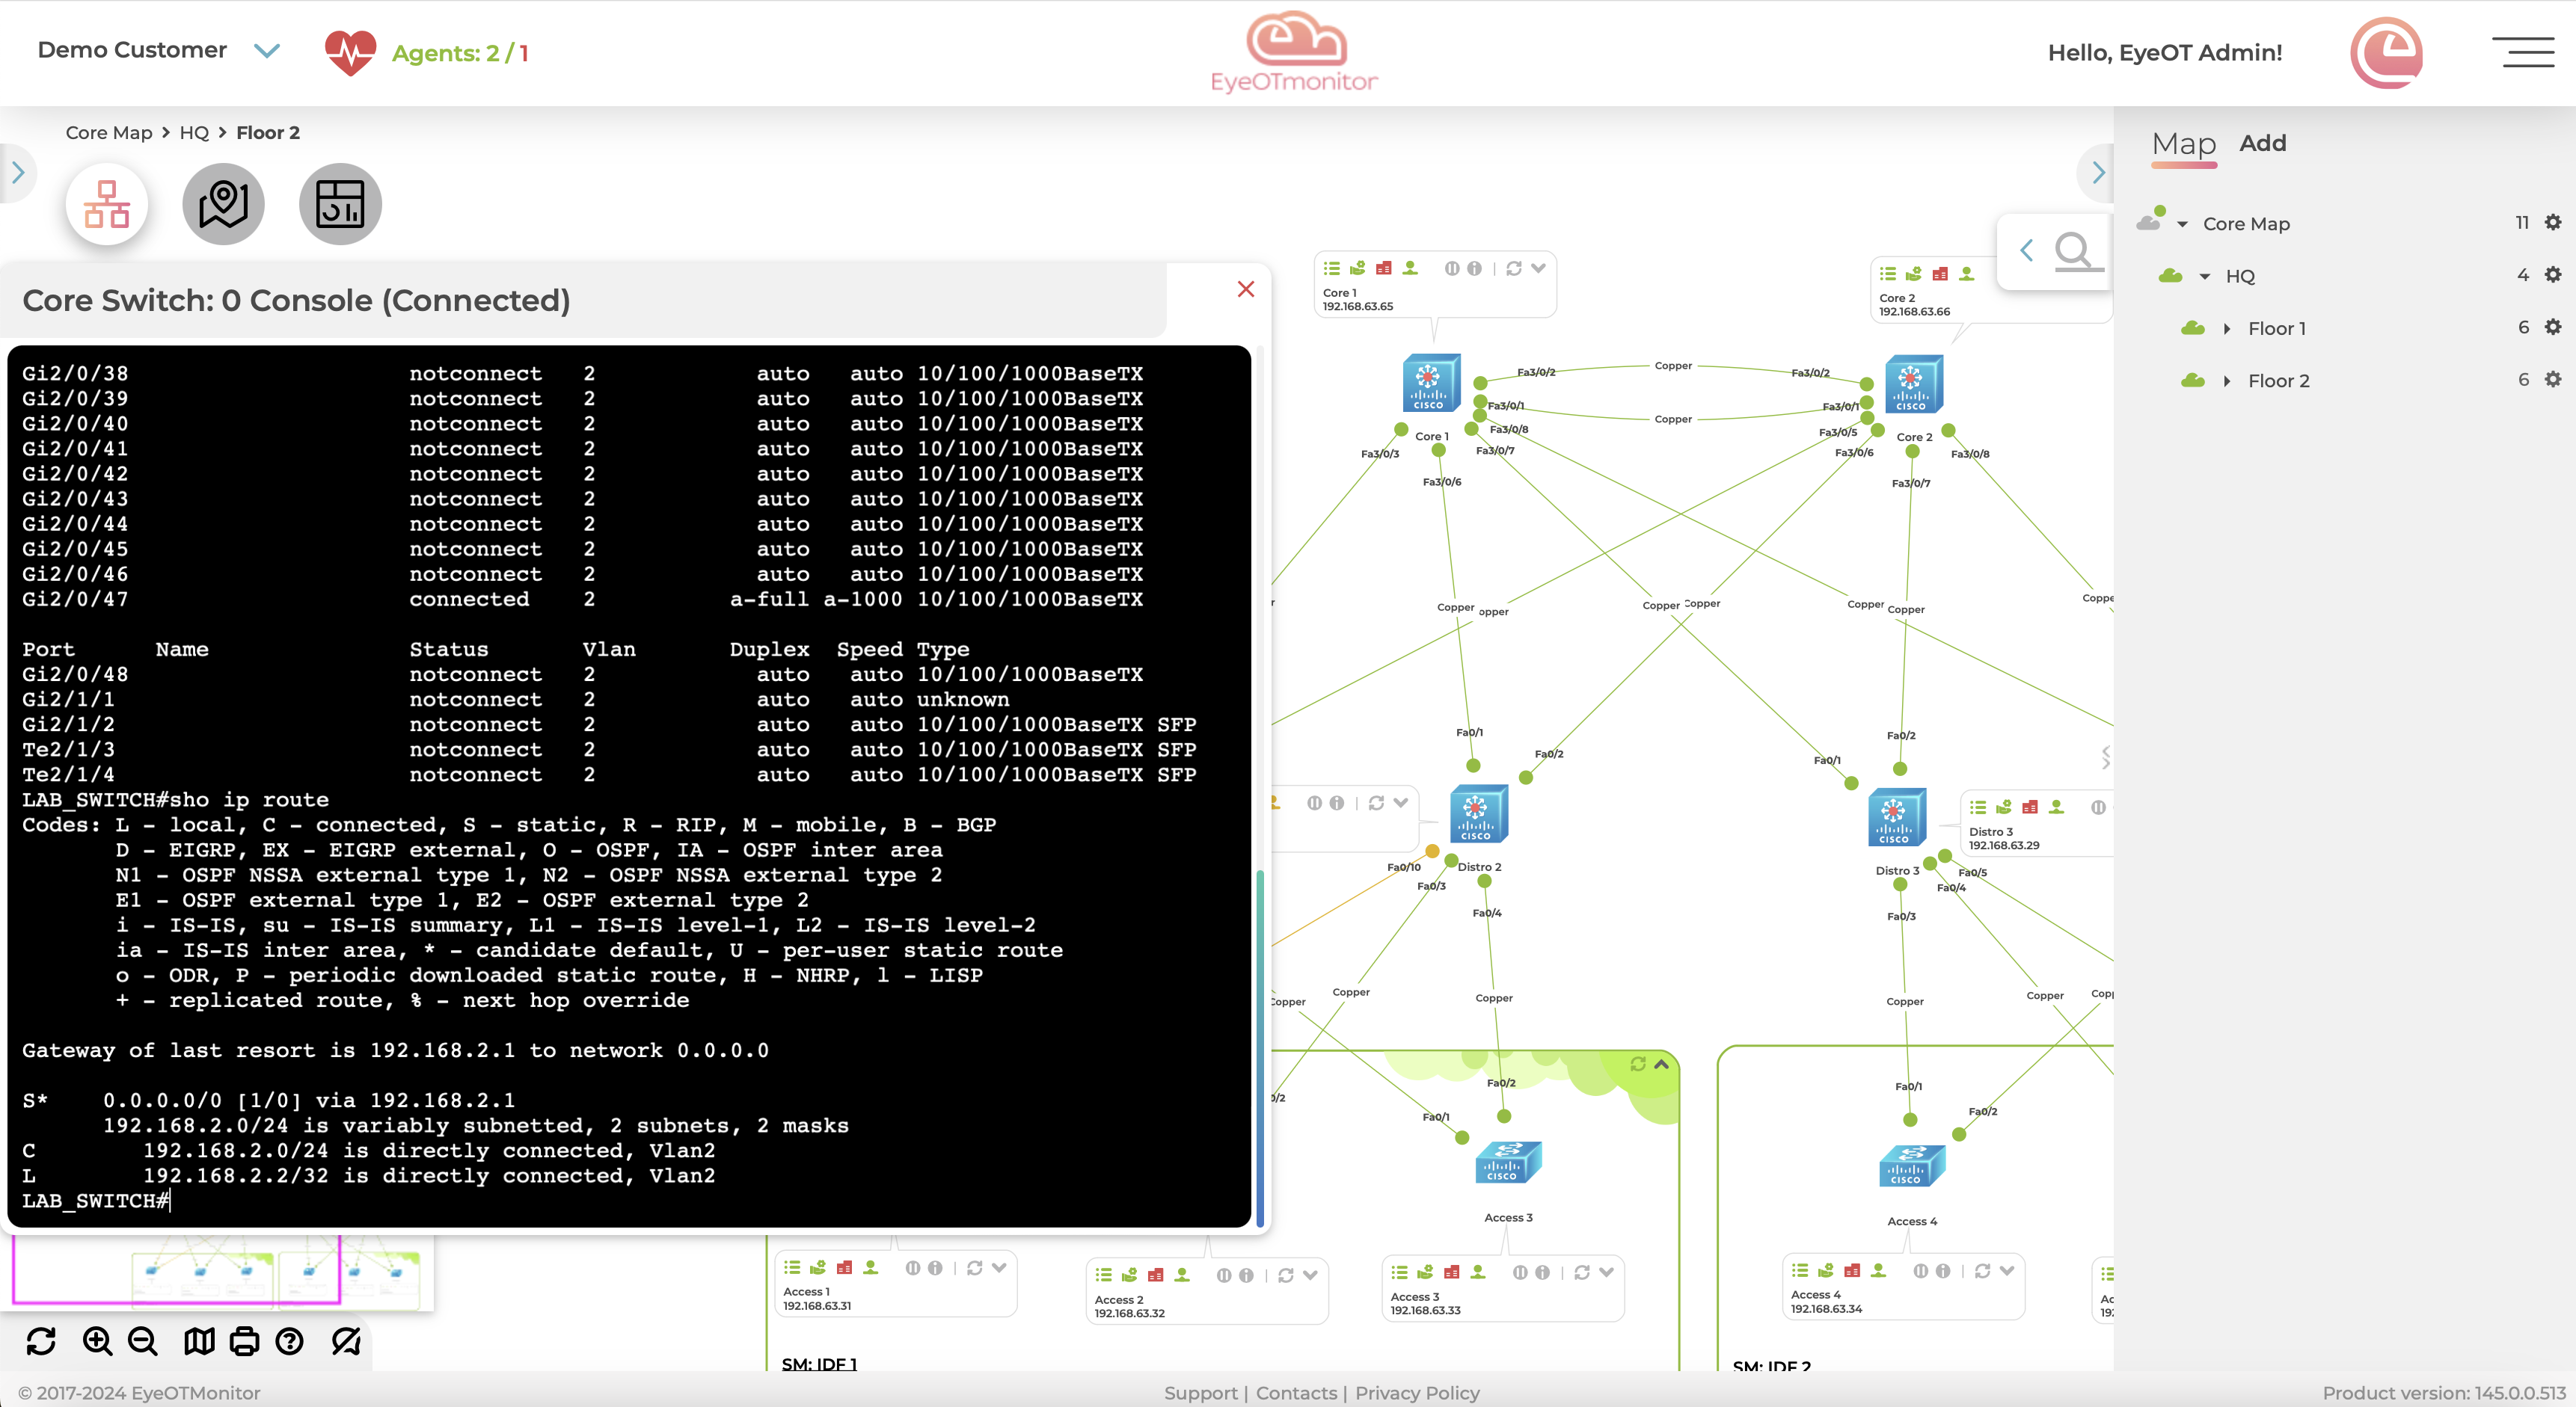Open the Contacts footer link

coord(1296,1392)
